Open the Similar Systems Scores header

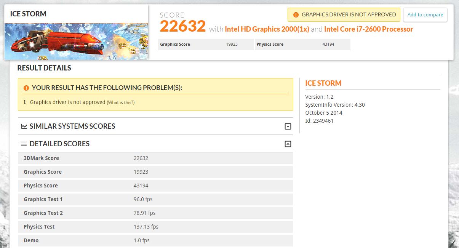[x=72, y=126]
